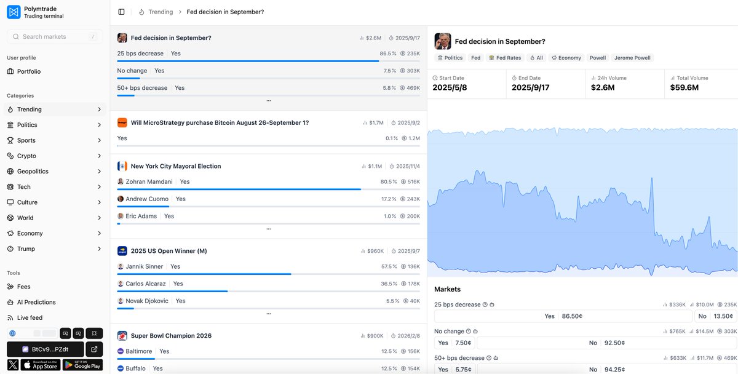
Task: Toggle the sidebar panel icon
Action: [x=121, y=12]
